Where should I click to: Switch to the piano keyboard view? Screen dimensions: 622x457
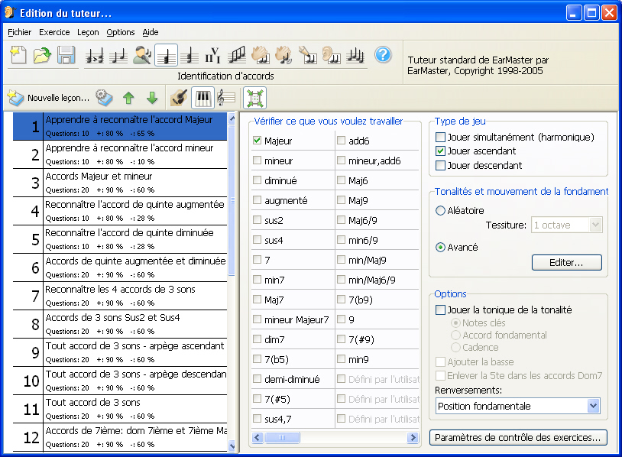coord(202,98)
